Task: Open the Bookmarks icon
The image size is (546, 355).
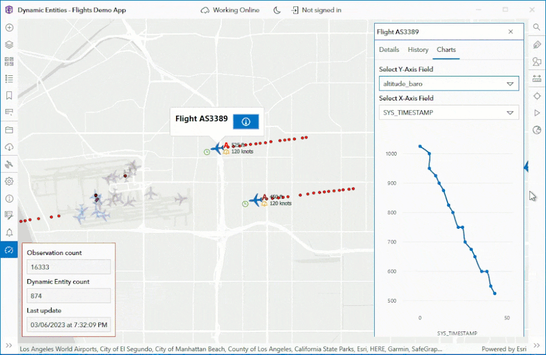Action: [x=9, y=96]
